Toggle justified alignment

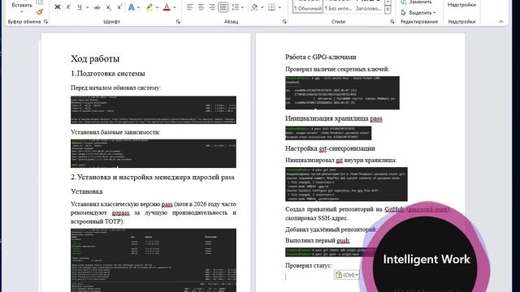pyautogui.click(x=223, y=7)
